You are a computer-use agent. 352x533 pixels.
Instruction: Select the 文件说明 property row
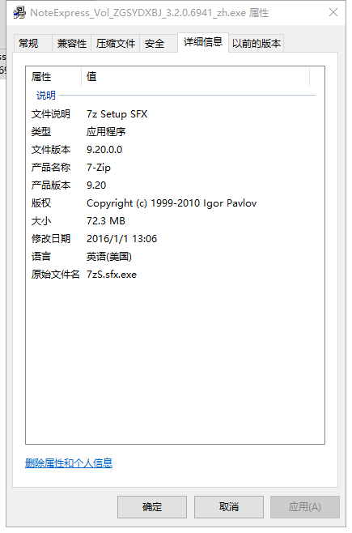[175, 114]
